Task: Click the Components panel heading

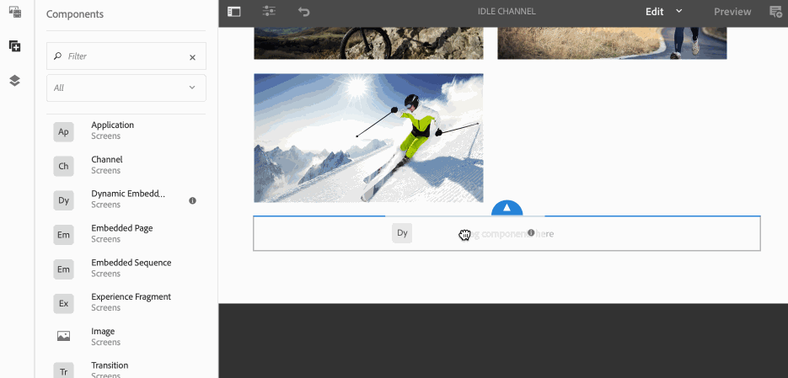Action: tap(75, 14)
